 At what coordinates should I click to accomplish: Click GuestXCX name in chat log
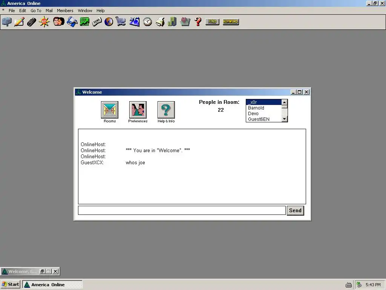(92, 162)
